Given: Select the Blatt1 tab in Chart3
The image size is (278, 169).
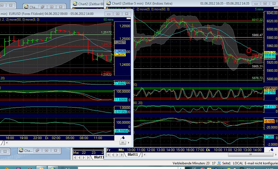Looking at the screenshot, I should point(133,154).
